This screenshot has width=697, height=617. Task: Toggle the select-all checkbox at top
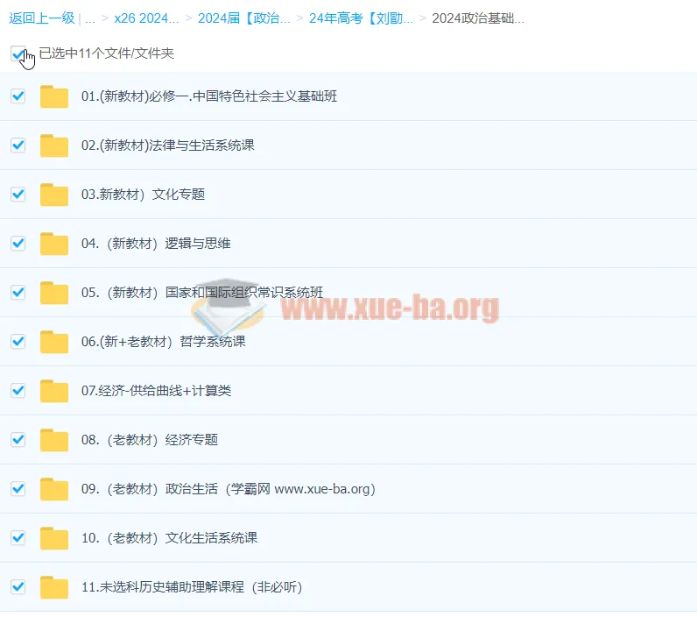(x=18, y=53)
